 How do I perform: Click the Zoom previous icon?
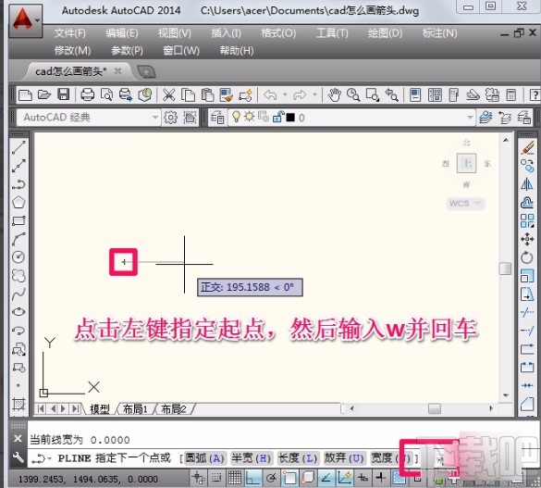[391, 94]
